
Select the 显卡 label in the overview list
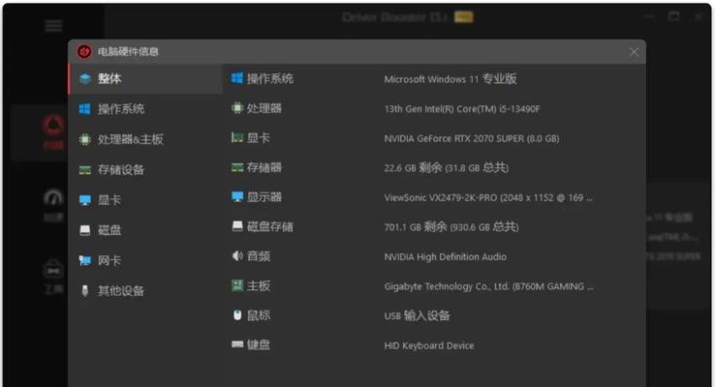(x=258, y=138)
